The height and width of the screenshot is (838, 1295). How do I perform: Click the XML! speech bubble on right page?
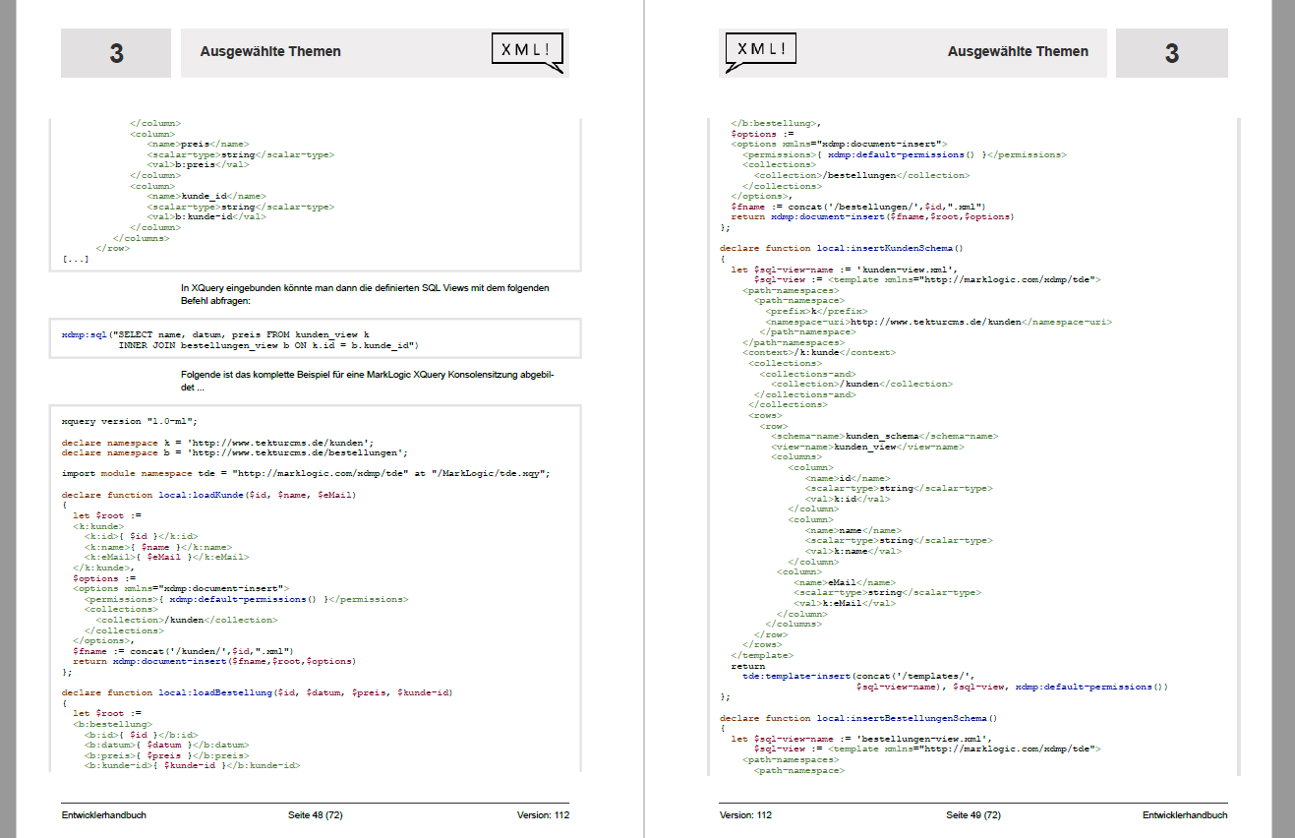760,50
